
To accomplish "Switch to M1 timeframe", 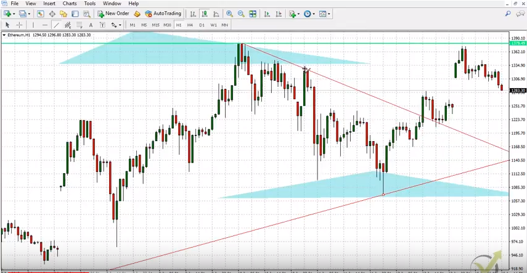I will pyautogui.click(x=133, y=25).
